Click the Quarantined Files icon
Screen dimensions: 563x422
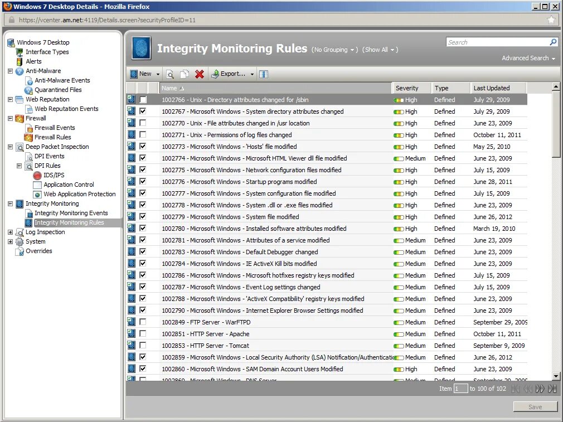pyautogui.click(x=28, y=90)
